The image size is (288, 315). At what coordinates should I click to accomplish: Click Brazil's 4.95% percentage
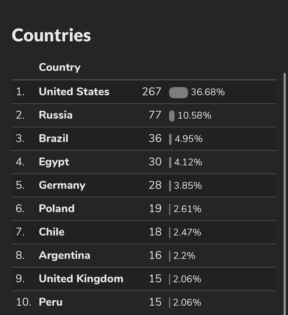[x=188, y=139]
